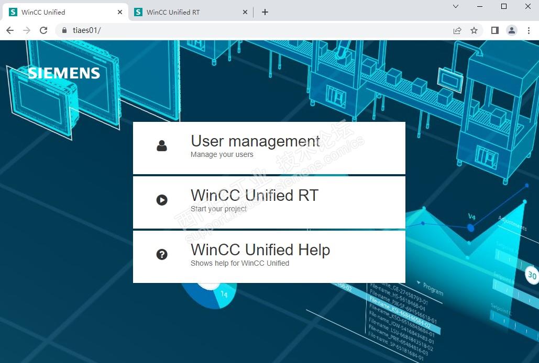The image size is (539, 363).
Task: Launch WinCC Unified RT project tile
Action: pyautogui.click(x=269, y=202)
